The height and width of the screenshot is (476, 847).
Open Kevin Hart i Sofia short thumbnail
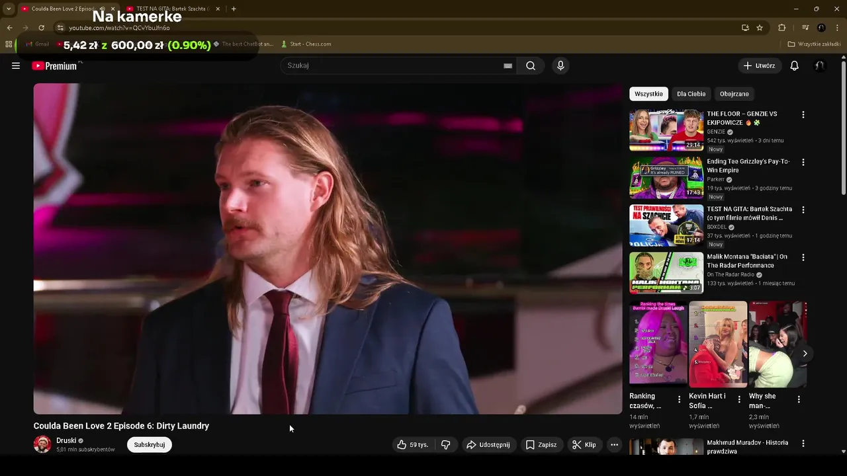point(718,344)
